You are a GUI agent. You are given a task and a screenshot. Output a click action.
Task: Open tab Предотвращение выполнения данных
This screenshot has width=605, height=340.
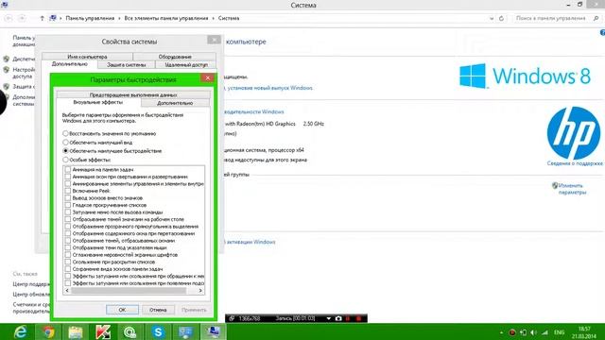click(x=133, y=94)
